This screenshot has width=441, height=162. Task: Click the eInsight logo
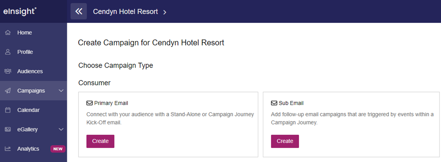[x=20, y=11]
